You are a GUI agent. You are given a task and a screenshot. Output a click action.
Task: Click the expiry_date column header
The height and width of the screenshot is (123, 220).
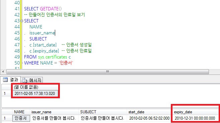tap(195, 112)
